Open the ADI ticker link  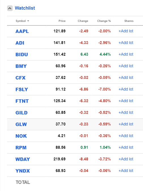20,43
